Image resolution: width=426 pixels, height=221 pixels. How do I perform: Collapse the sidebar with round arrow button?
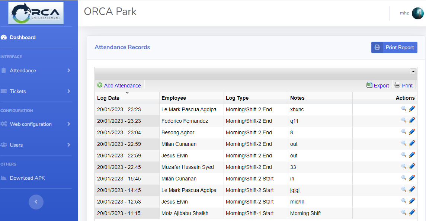(36, 202)
